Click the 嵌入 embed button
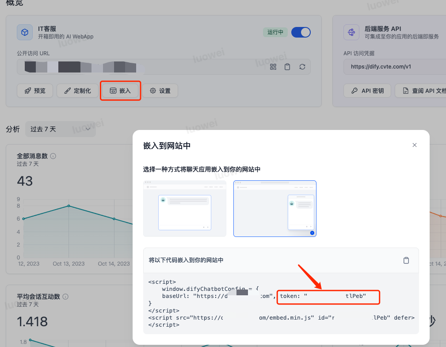The image size is (446, 347). point(120,91)
